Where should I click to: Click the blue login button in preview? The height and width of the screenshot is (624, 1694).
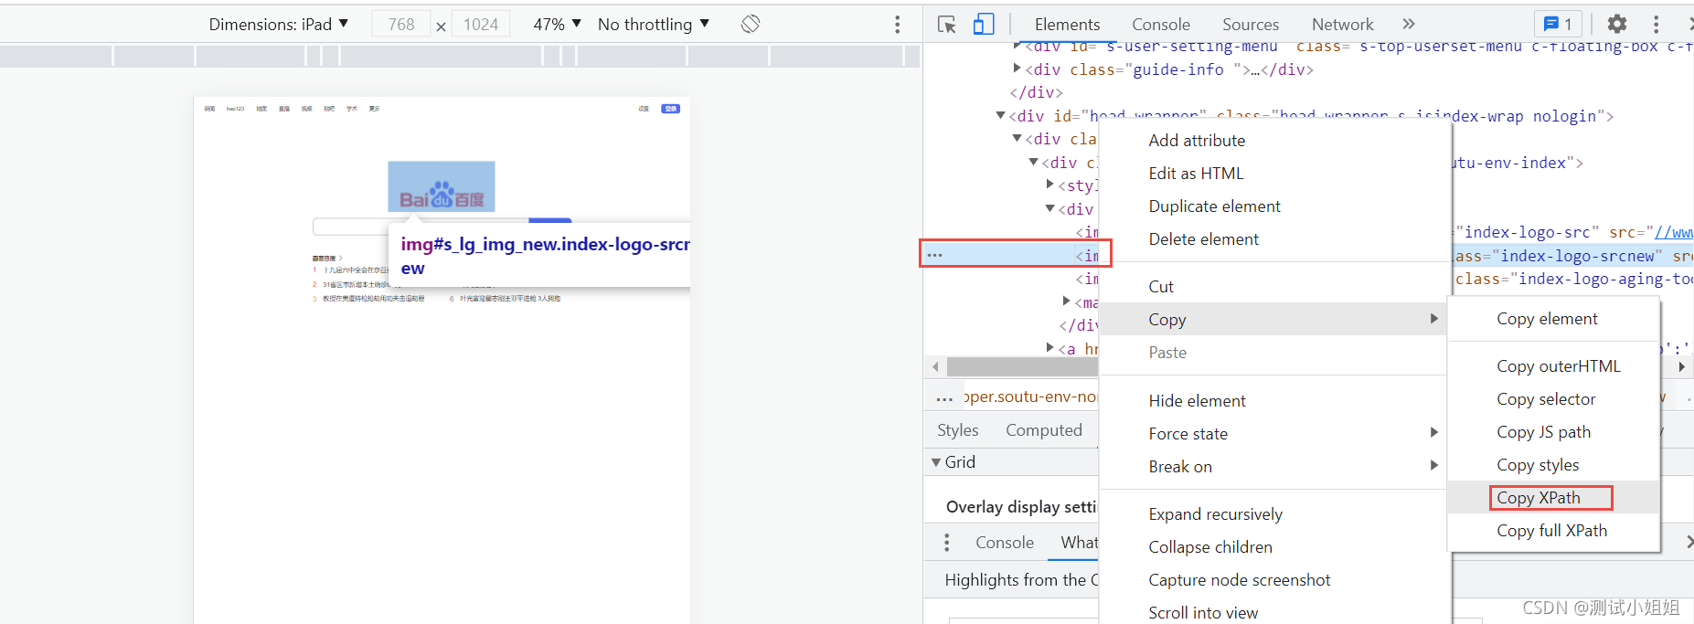coord(671,109)
